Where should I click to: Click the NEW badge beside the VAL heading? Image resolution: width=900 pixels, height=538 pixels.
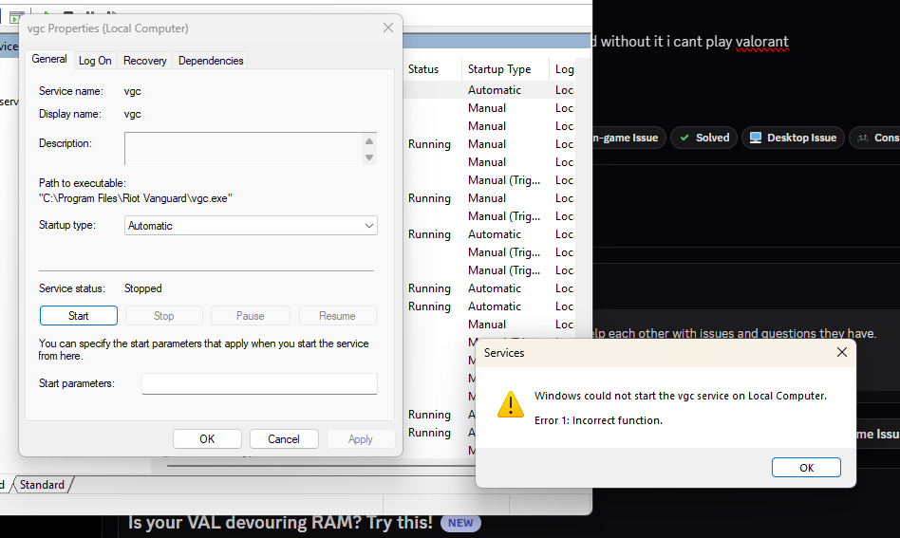pos(460,523)
